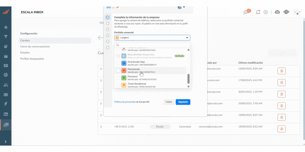Expand the row modified 19/06/2025, 9:05 AM
The width and height of the screenshot is (305, 152).
[x=101, y=69]
